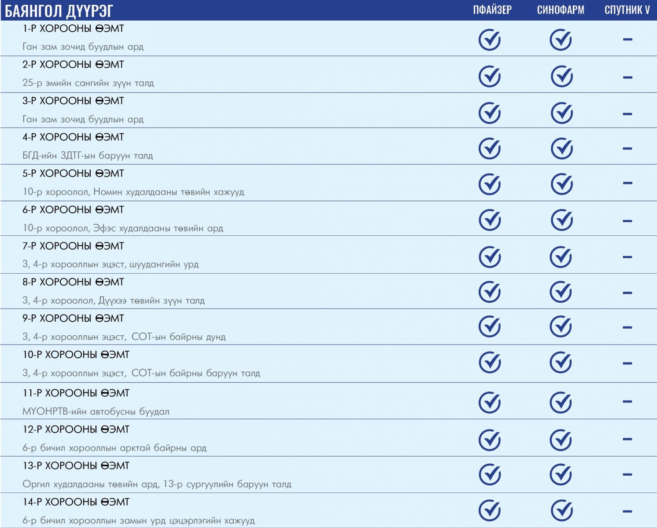Click the Sputnik V dash for 1-р хороо
The image size is (657, 528).
(627, 40)
